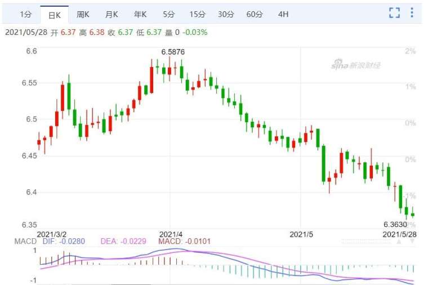This screenshot has width=428, height=285.
Task: Click the small down arrow near MACD panel
Action: click(412, 242)
